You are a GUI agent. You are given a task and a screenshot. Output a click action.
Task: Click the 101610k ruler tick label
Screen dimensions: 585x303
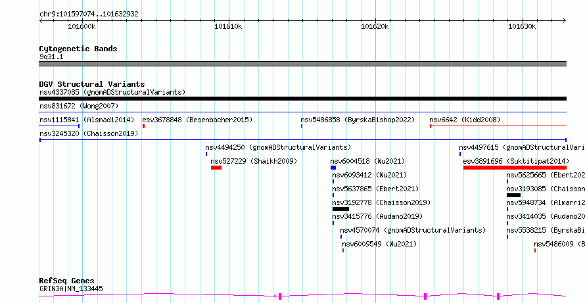(228, 26)
